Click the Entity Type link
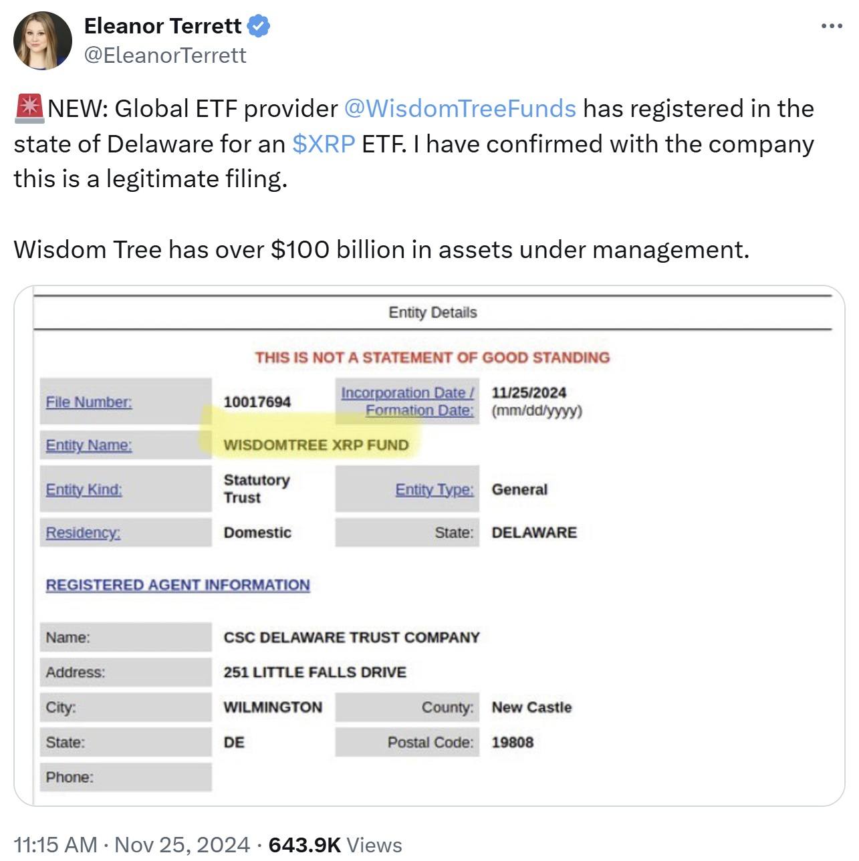This screenshot has width=859, height=861. click(433, 489)
